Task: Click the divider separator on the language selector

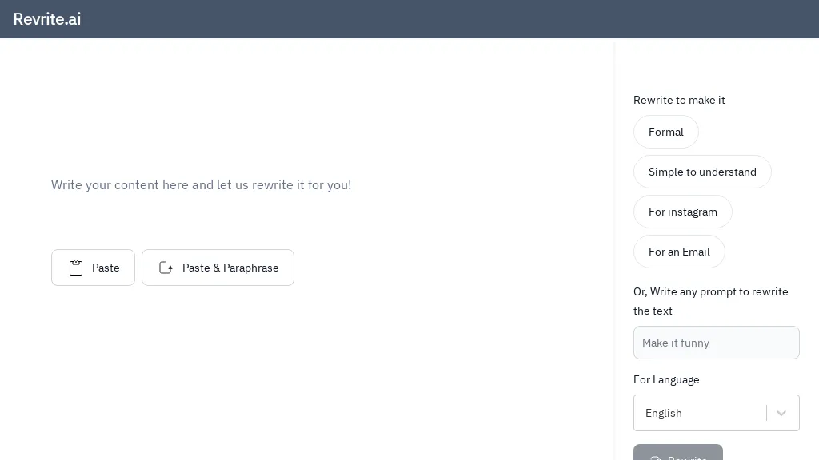Action: 766,413
